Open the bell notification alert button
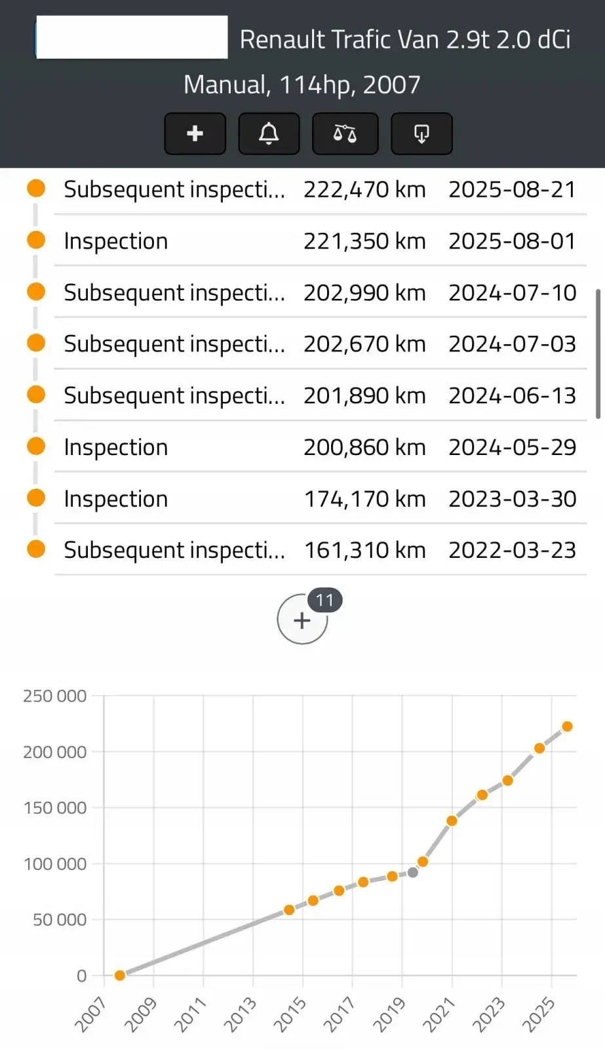This screenshot has height=1049, width=605. pyautogui.click(x=269, y=134)
